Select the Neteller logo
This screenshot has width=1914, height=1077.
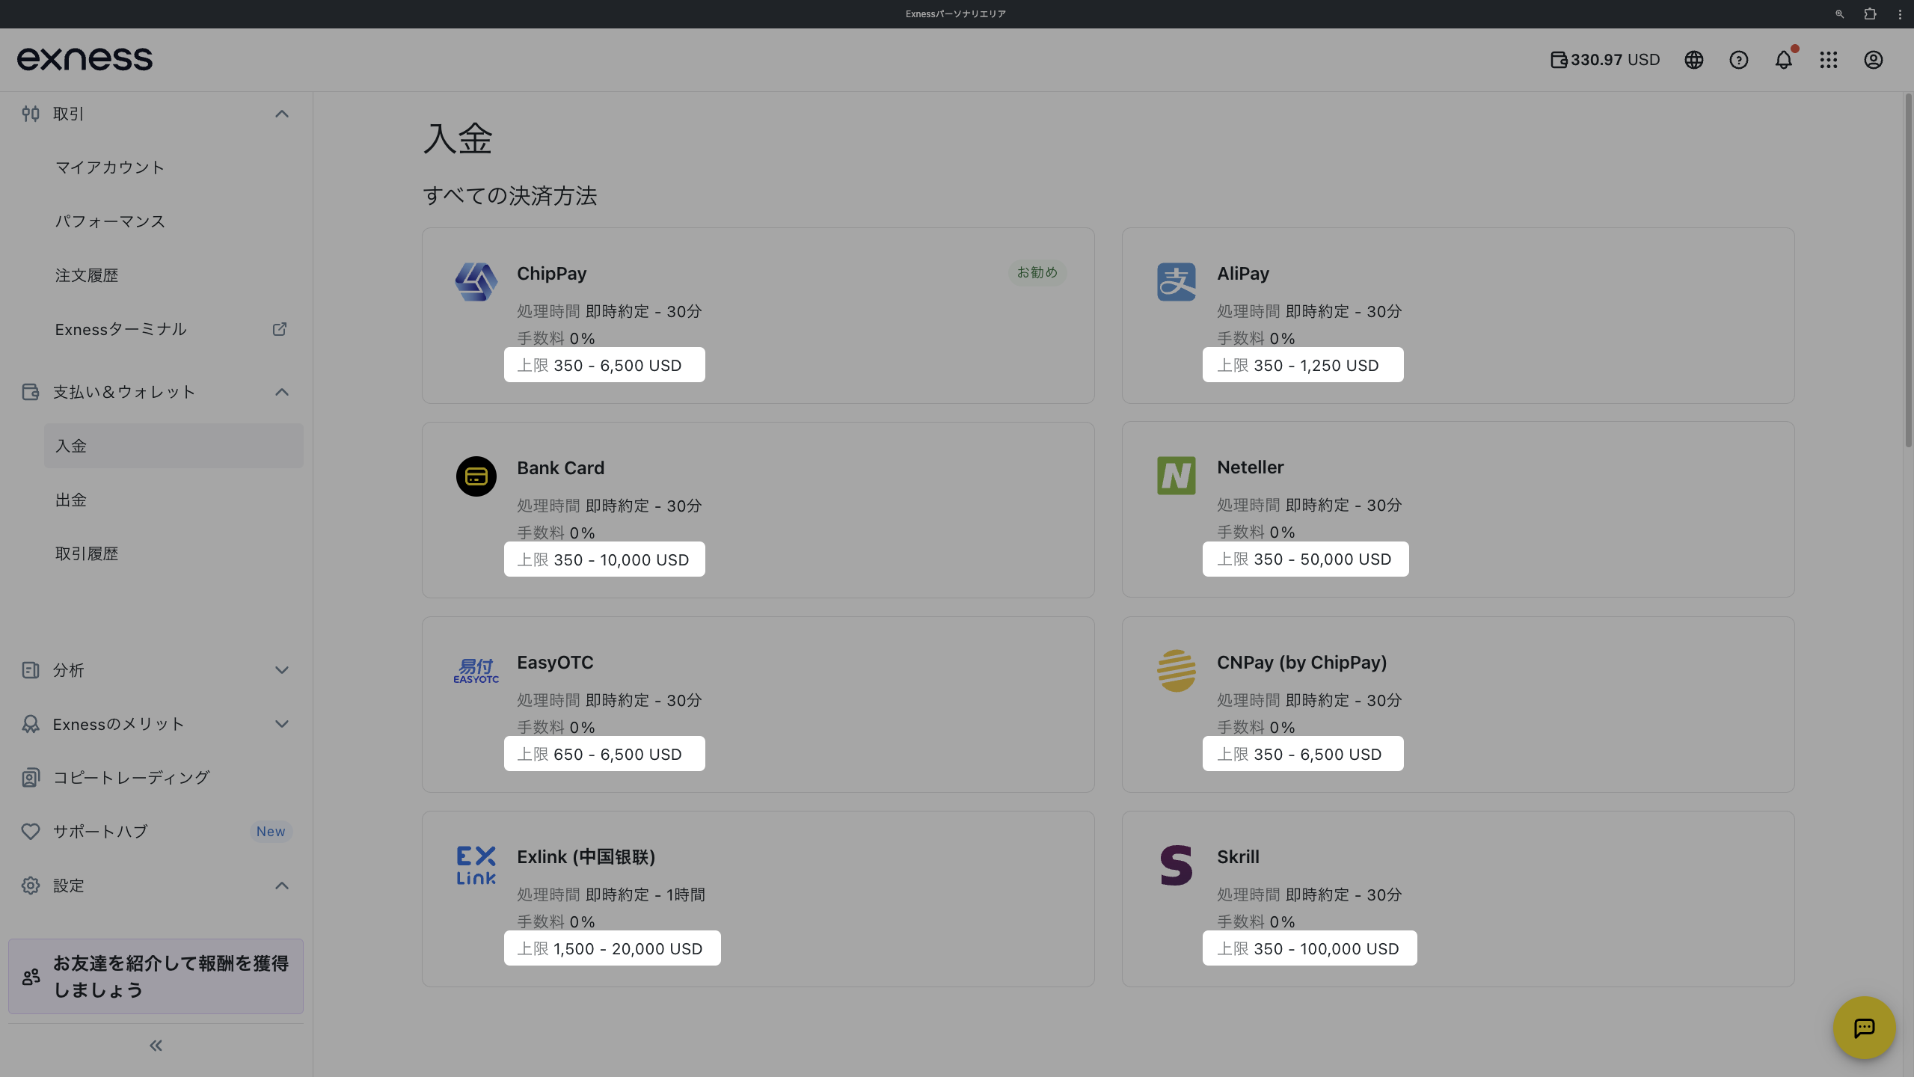[1177, 476]
